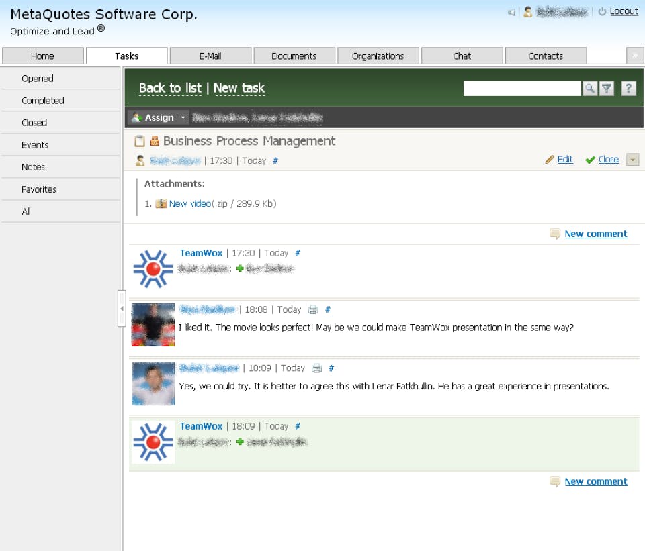Open Events in the sidebar
645x551 pixels.
click(60, 145)
